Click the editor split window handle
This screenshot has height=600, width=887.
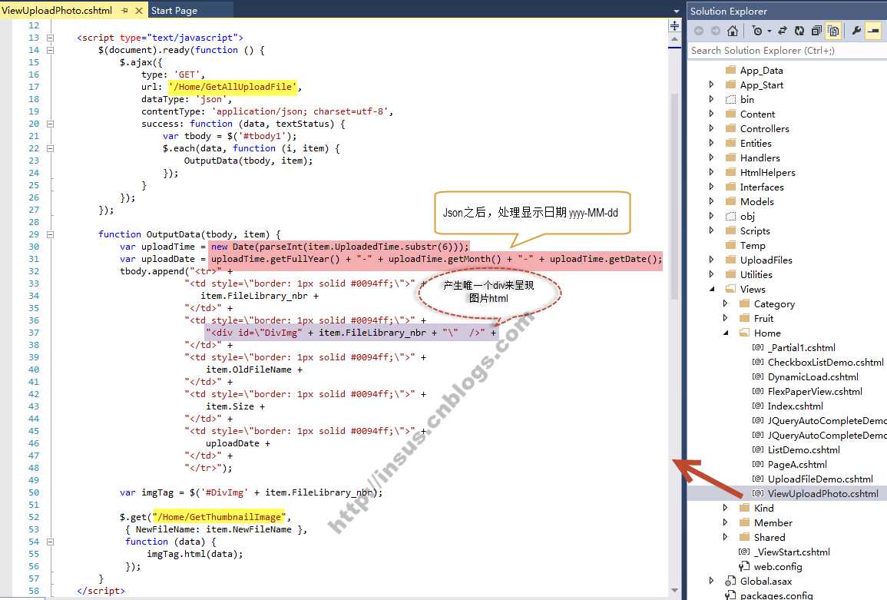tap(674, 26)
